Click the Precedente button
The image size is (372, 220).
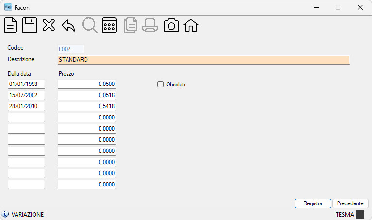(350, 203)
